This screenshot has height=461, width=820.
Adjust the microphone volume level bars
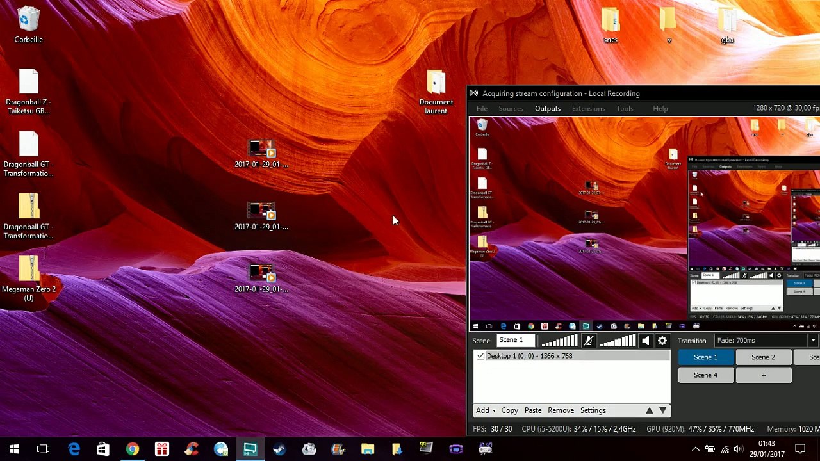tap(560, 341)
